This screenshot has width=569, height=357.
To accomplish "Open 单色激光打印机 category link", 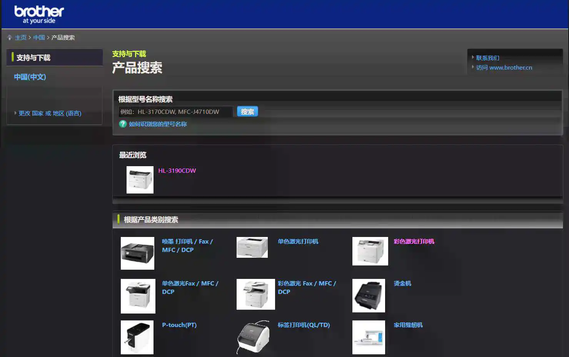I will [298, 241].
